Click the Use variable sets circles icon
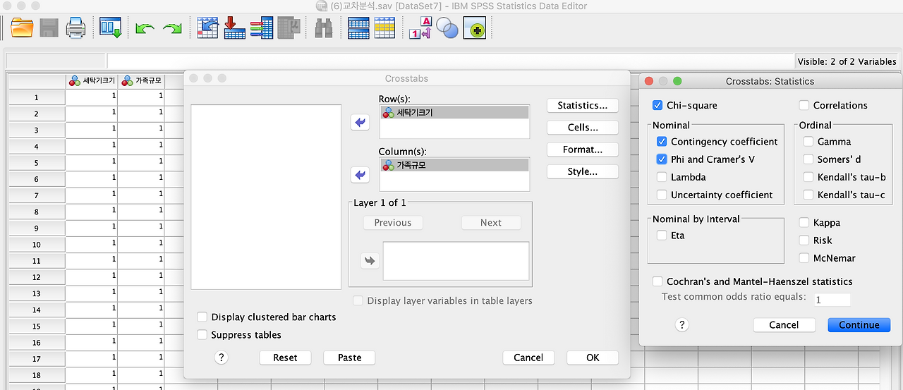The width and height of the screenshot is (903, 390). [447, 28]
